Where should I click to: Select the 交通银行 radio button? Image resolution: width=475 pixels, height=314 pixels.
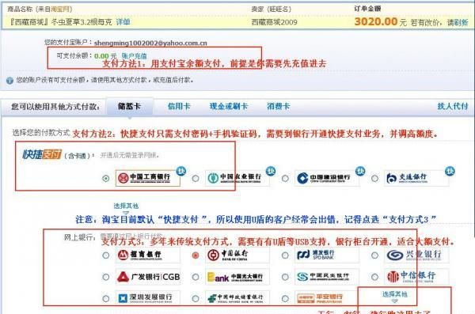pos(374,178)
